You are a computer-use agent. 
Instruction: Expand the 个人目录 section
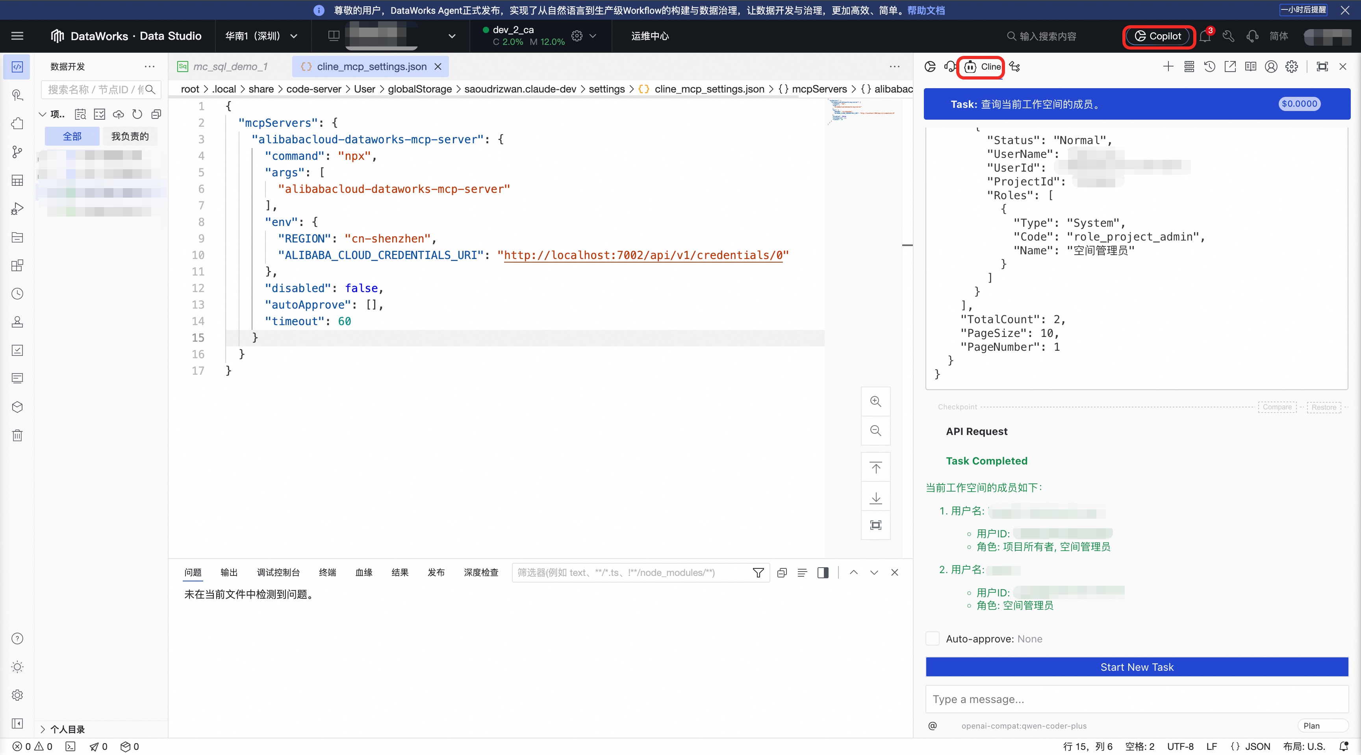(x=42, y=729)
